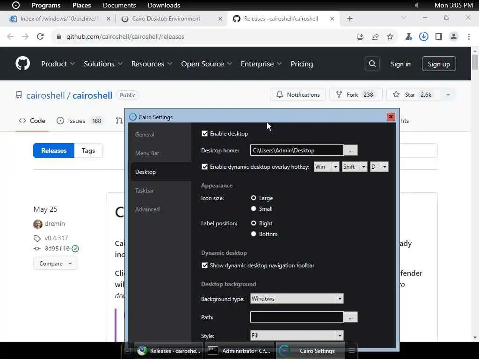Click the share page icon in address bar

375,36
